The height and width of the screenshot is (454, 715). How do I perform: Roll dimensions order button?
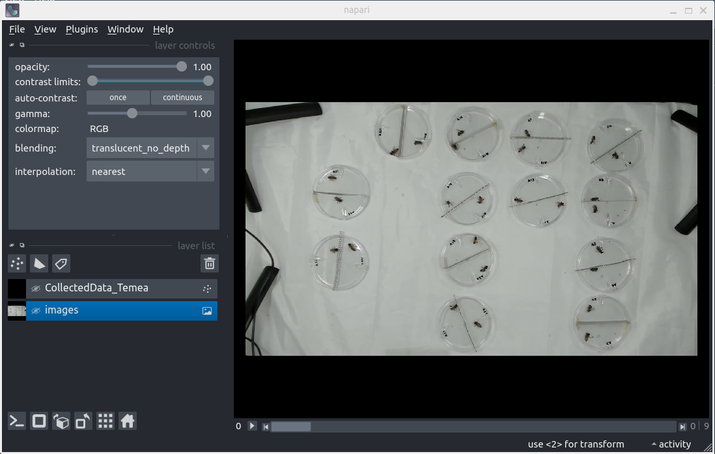coord(61,421)
